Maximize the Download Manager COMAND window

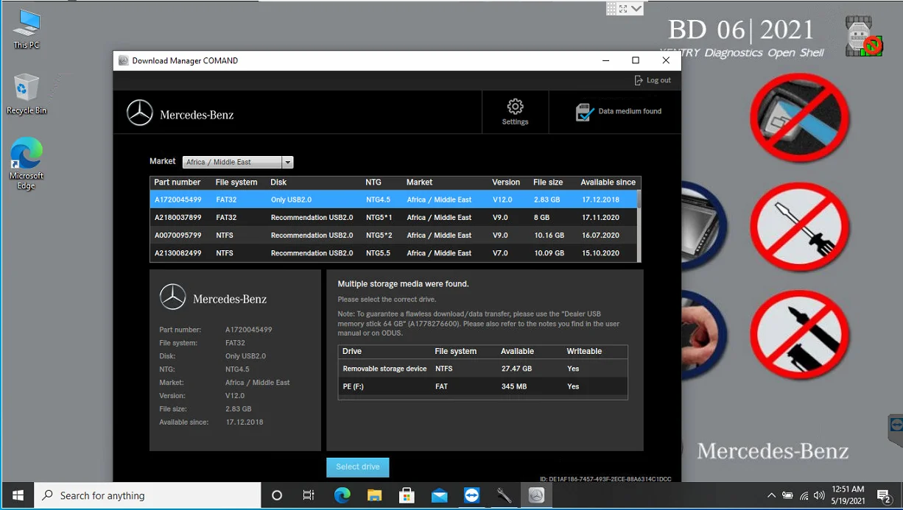pyautogui.click(x=636, y=60)
